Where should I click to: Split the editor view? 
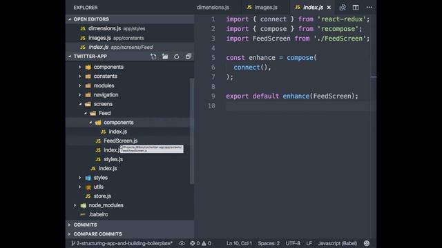(x=356, y=8)
